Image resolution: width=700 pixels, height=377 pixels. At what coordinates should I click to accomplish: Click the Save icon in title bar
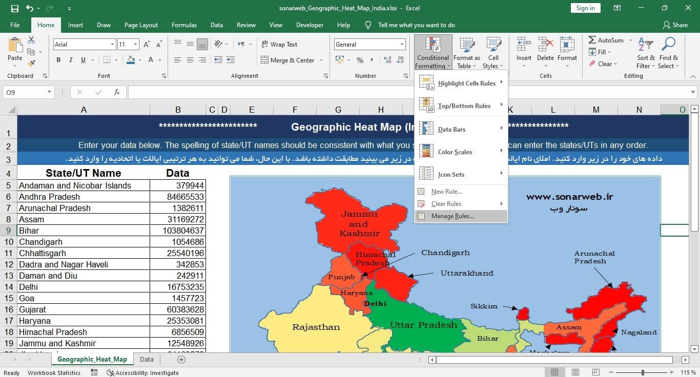[x=15, y=8]
